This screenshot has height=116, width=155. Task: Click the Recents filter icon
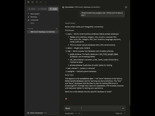coord(57,29)
